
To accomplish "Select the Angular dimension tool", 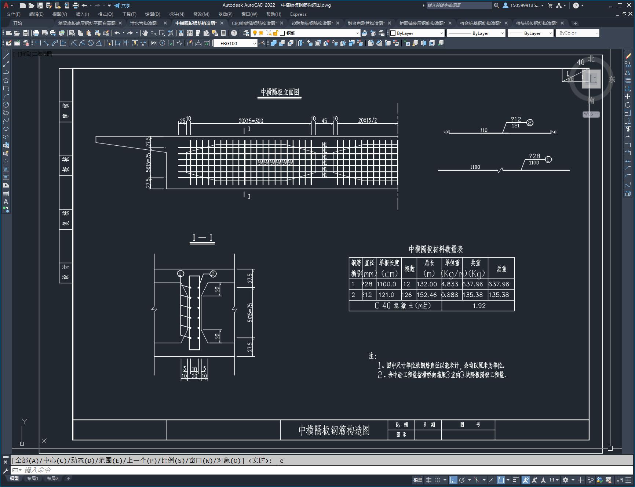I will (99, 43).
